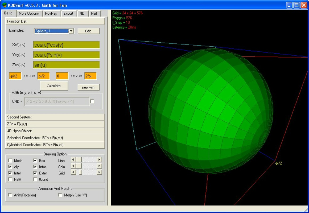Click the Colu slider thumb
The height and width of the screenshot is (213, 309).
pos(79,166)
